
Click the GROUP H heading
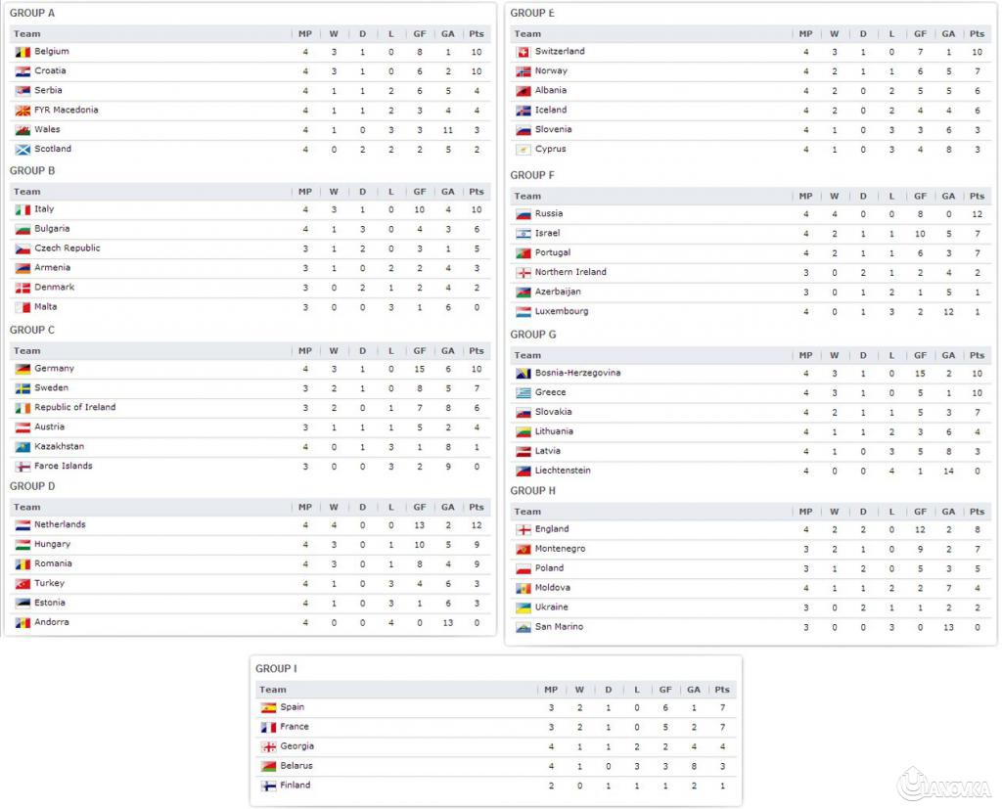(x=533, y=491)
